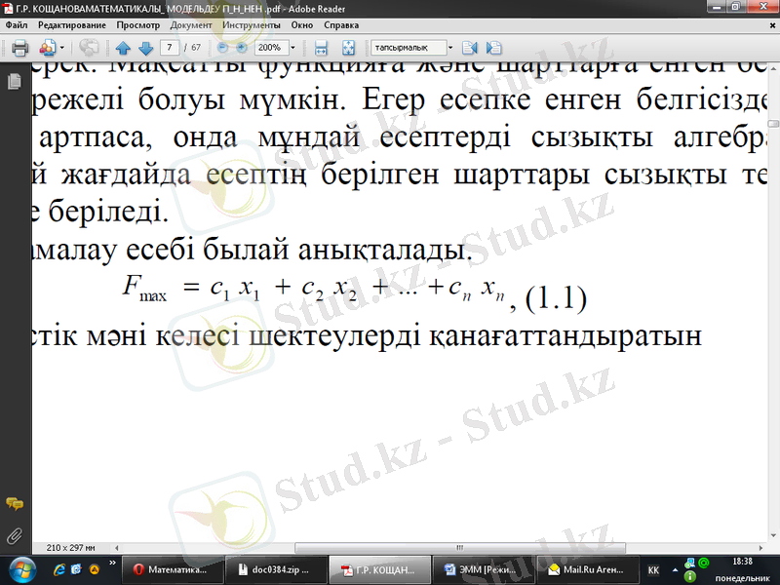The width and height of the screenshot is (780, 585).
Task: Switch to the Opera Математика taskbar button
Action: tap(173, 570)
